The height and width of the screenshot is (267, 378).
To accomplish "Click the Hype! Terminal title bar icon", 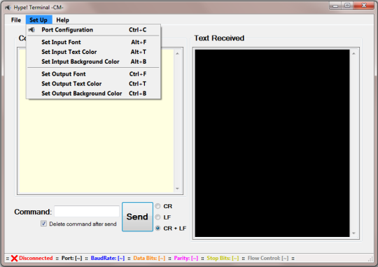I will pyautogui.click(x=8, y=8).
